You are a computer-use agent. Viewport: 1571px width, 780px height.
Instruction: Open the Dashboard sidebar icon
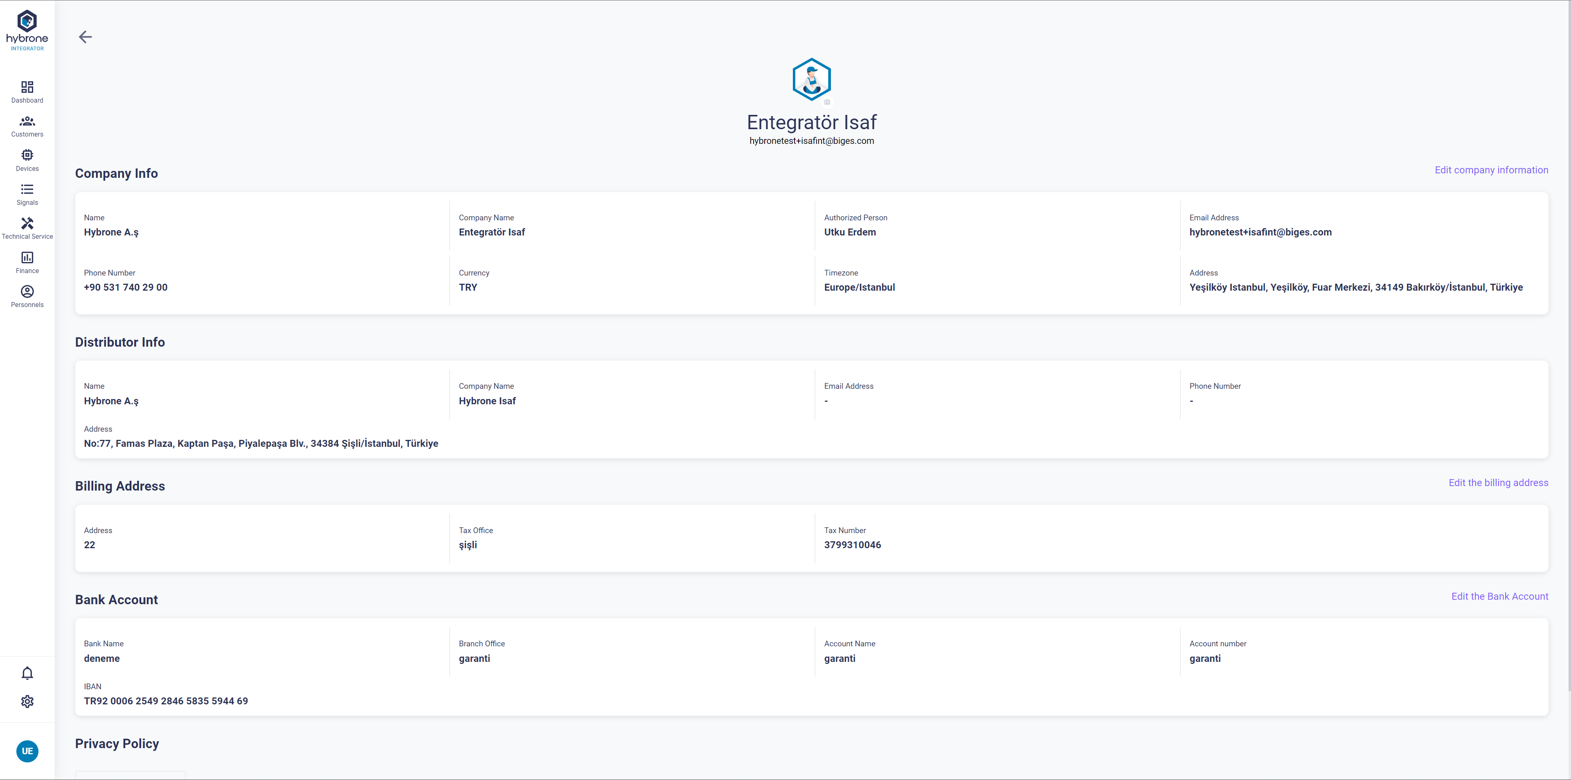(27, 87)
